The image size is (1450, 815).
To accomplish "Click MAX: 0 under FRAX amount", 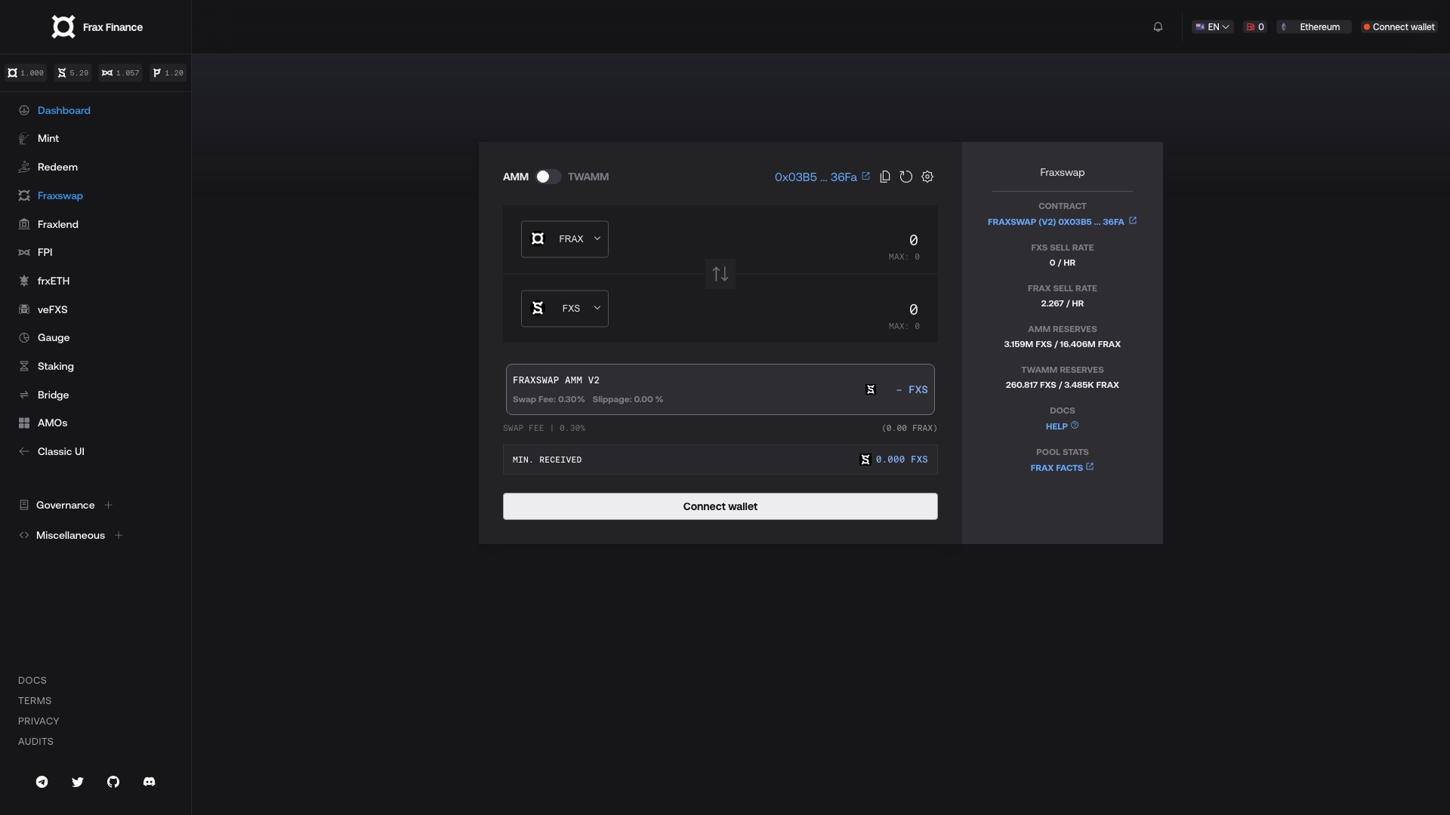I will pyautogui.click(x=904, y=257).
